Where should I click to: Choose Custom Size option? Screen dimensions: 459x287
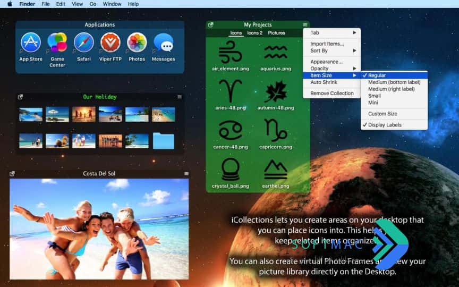pyautogui.click(x=394, y=114)
